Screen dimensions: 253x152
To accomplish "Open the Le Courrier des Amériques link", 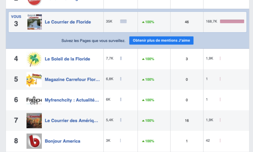I will click(x=71, y=121).
